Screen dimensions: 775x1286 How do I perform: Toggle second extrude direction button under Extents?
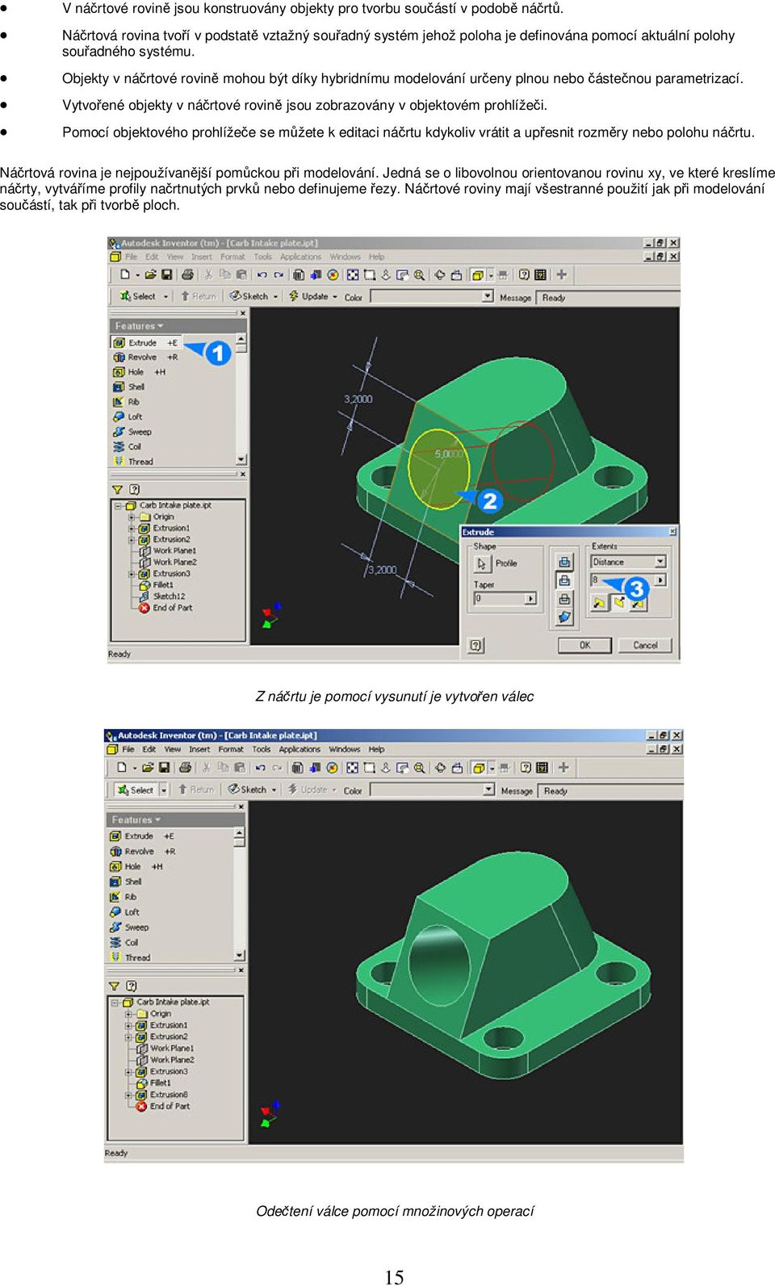pyautogui.click(x=618, y=602)
